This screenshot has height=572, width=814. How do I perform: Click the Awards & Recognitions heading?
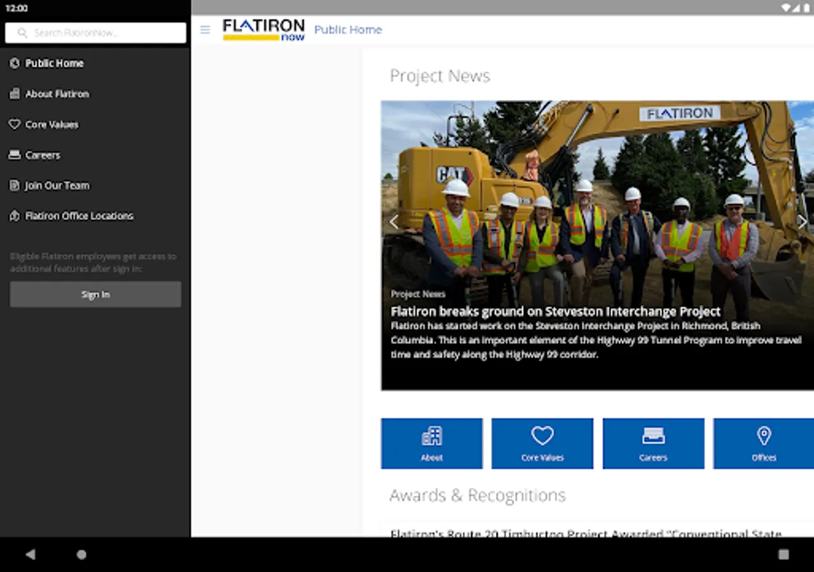click(x=478, y=495)
